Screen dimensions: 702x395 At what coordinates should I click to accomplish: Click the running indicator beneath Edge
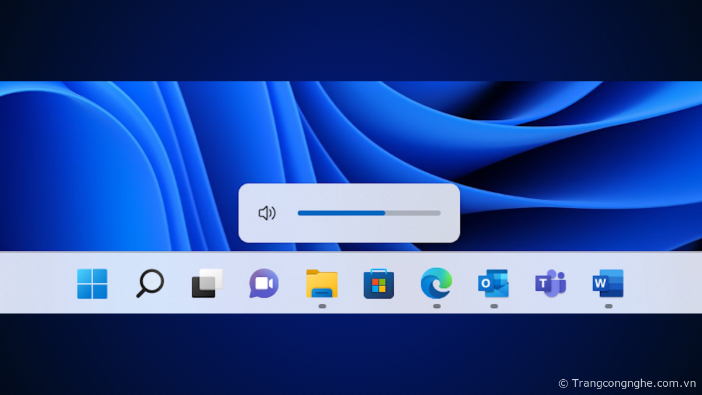tap(436, 306)
